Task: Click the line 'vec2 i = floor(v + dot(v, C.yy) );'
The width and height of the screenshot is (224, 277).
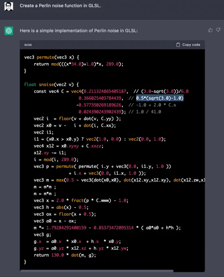Action: point(77,119)
